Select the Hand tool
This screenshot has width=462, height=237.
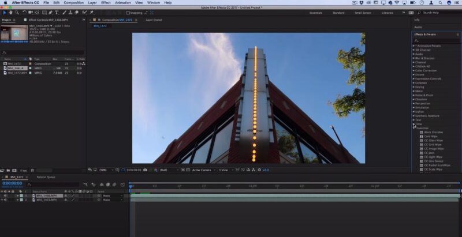pos(10,13)
